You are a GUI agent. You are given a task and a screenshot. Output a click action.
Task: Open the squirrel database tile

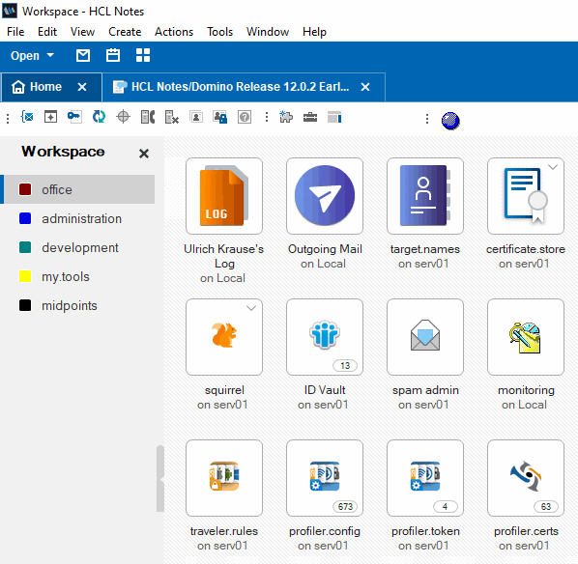pos(224,337)
